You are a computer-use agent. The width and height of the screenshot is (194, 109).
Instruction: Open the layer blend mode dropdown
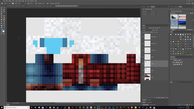147,30
